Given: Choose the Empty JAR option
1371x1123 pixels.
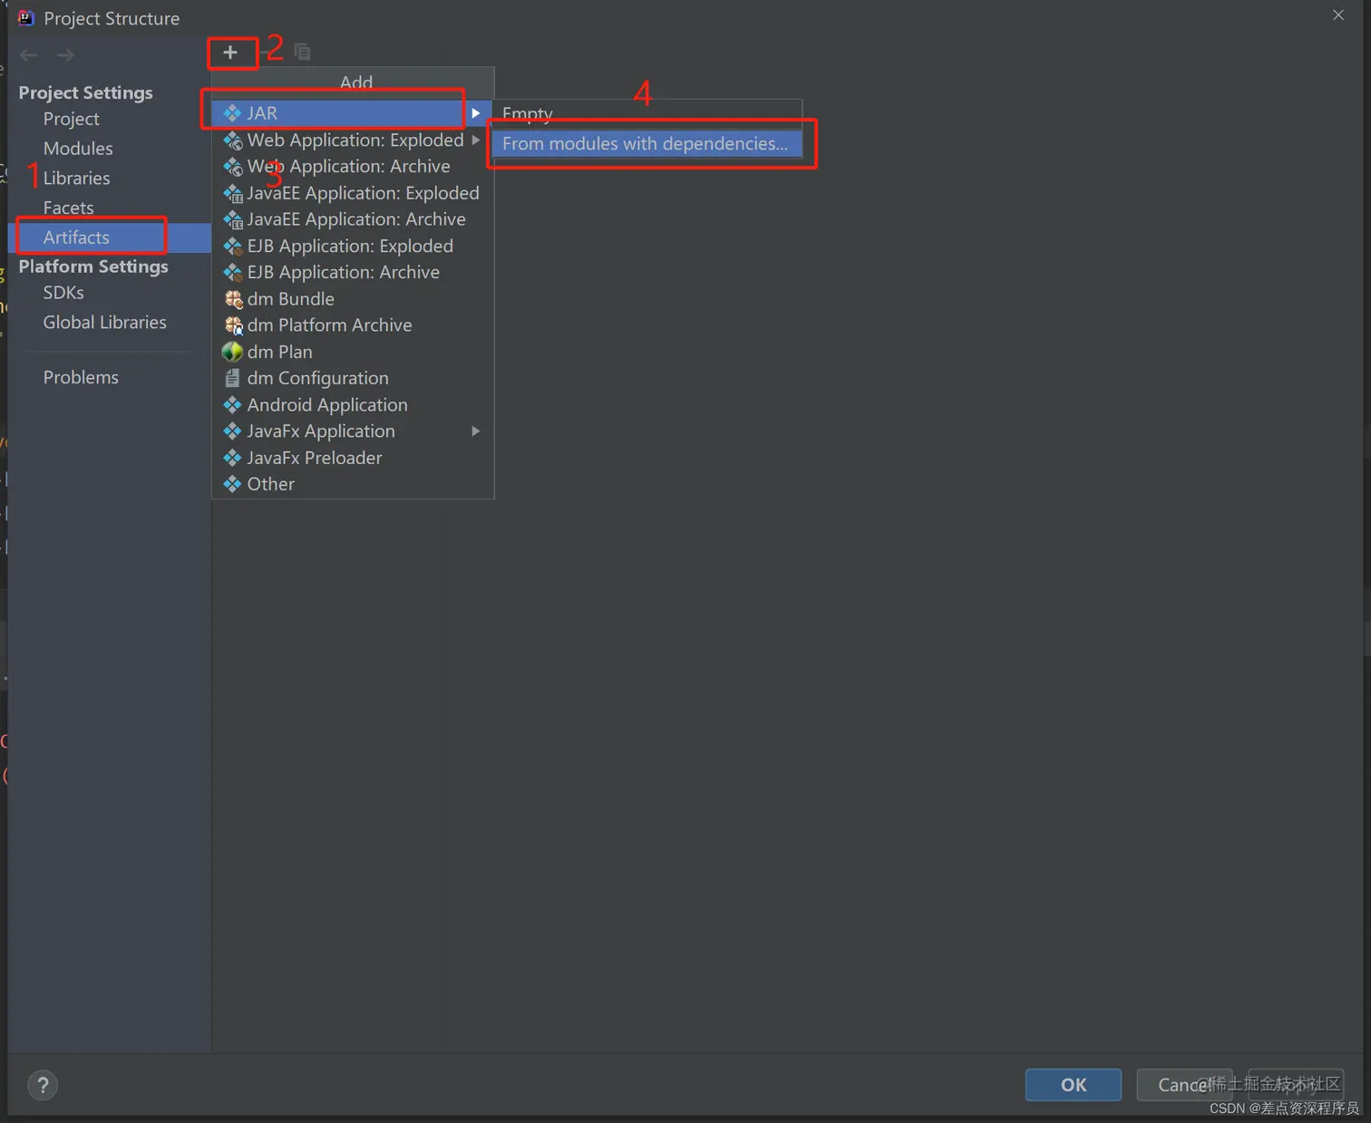Looking at the screenshot, I should coord(647,114).
